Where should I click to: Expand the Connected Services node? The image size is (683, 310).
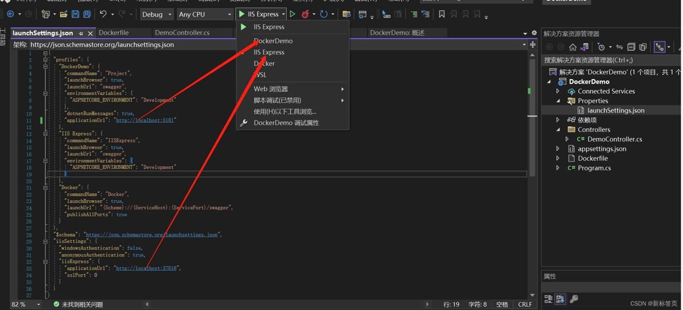[558, 91]
